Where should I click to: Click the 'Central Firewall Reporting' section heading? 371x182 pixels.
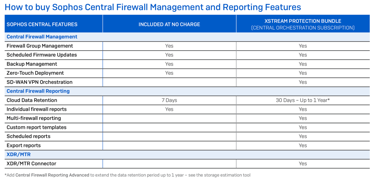tap(38, 91)
